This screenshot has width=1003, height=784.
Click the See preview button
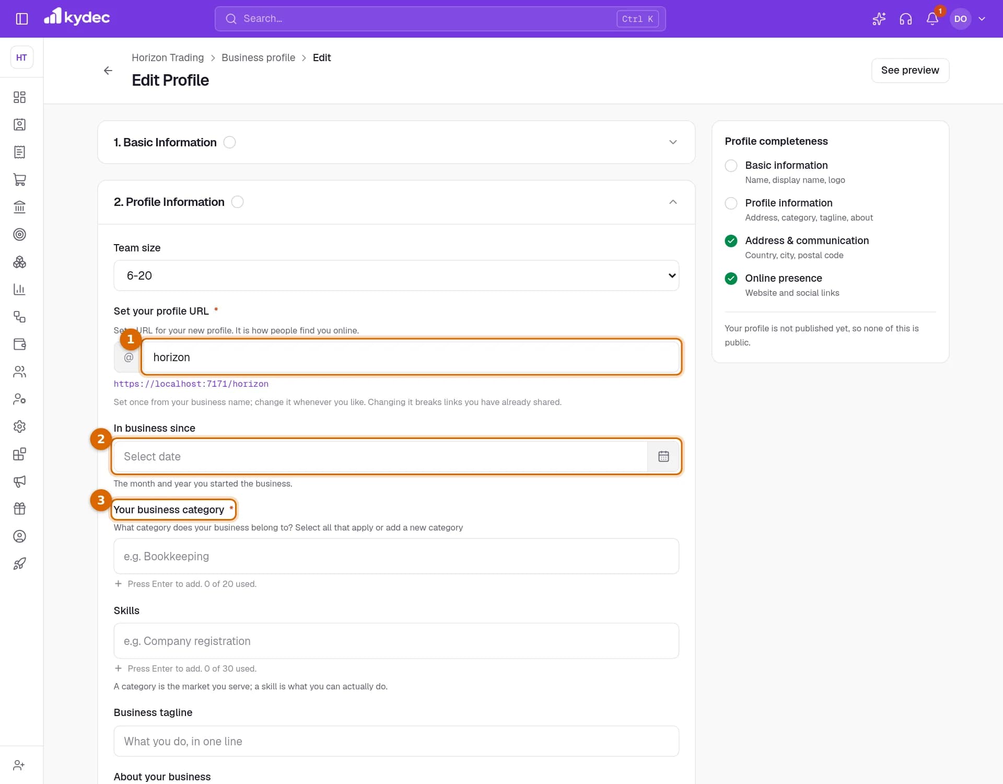(x=910, y=70)
